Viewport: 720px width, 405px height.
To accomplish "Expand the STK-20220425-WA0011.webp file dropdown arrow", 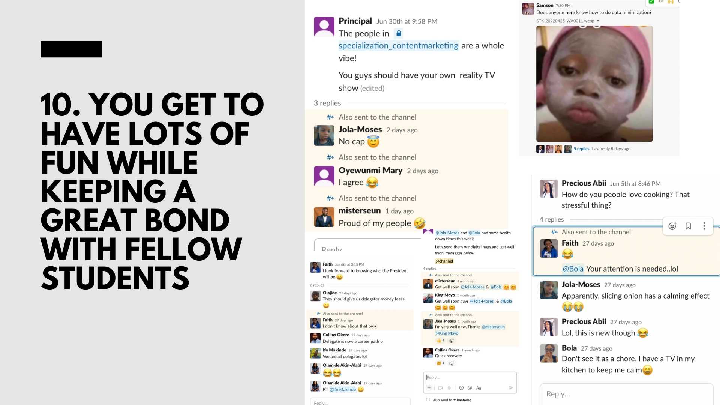I will [x=598, y=21].
